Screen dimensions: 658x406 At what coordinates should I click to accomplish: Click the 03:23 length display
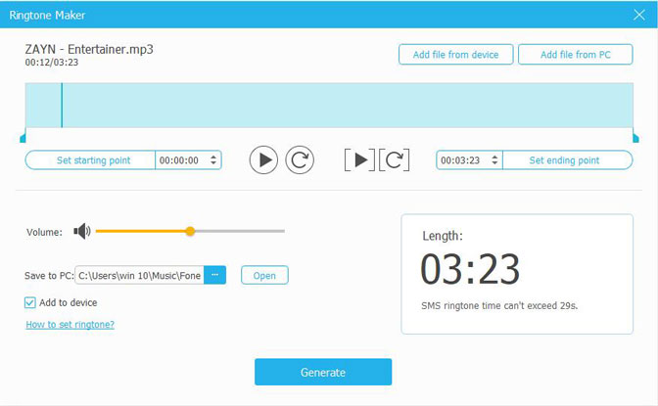click(x=470, y=269)
